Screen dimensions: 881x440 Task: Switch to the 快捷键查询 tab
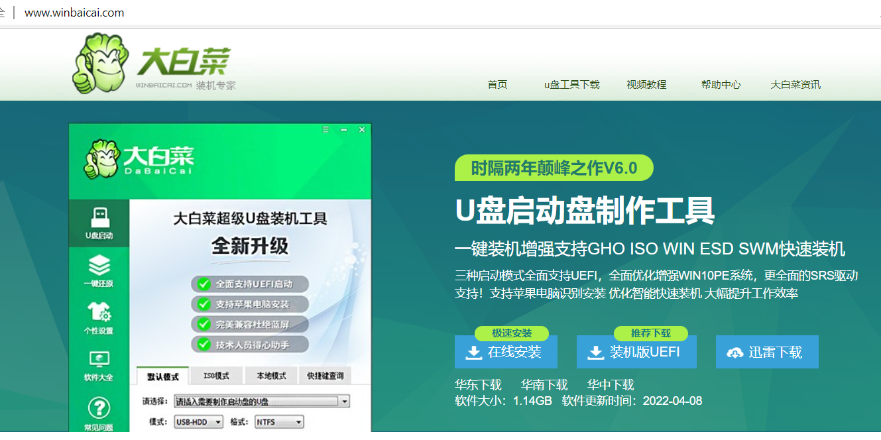pyautogui.click(x=325, y=376)
